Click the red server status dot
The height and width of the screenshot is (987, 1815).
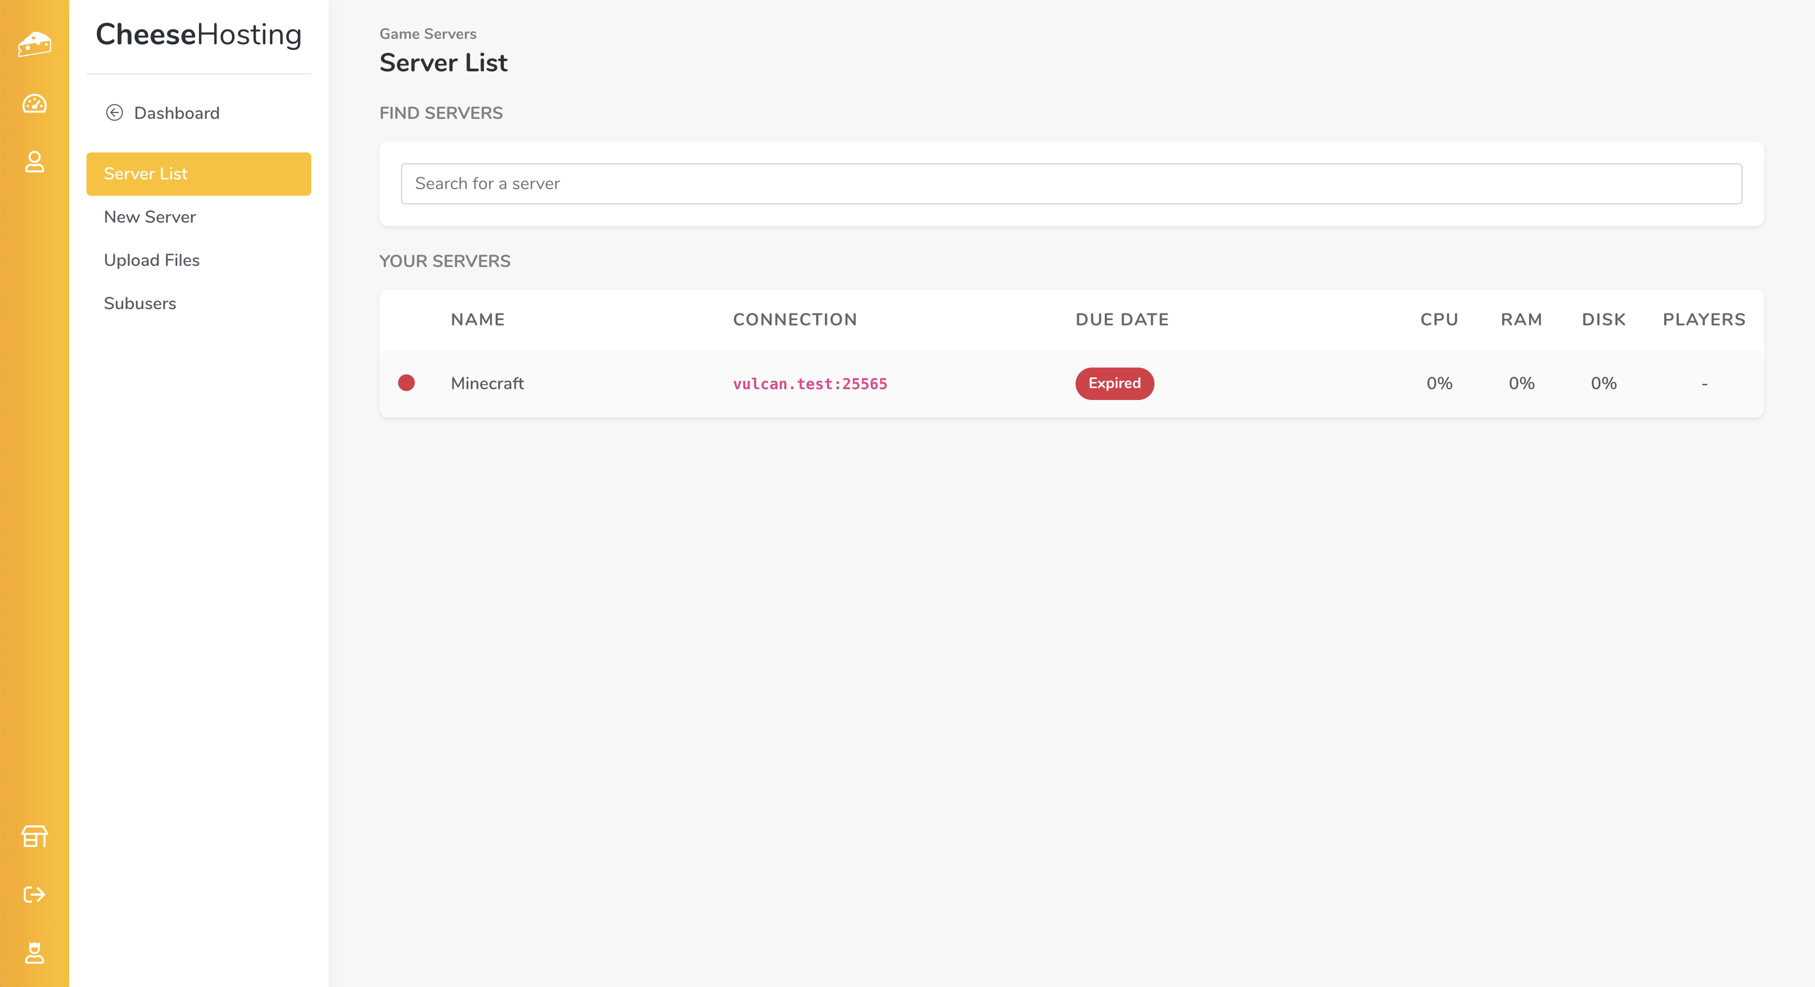pyautogui.click(x=406, y=383)
